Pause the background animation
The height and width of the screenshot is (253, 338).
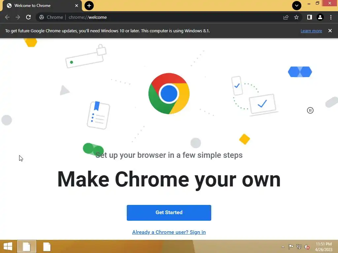point(310,110)
